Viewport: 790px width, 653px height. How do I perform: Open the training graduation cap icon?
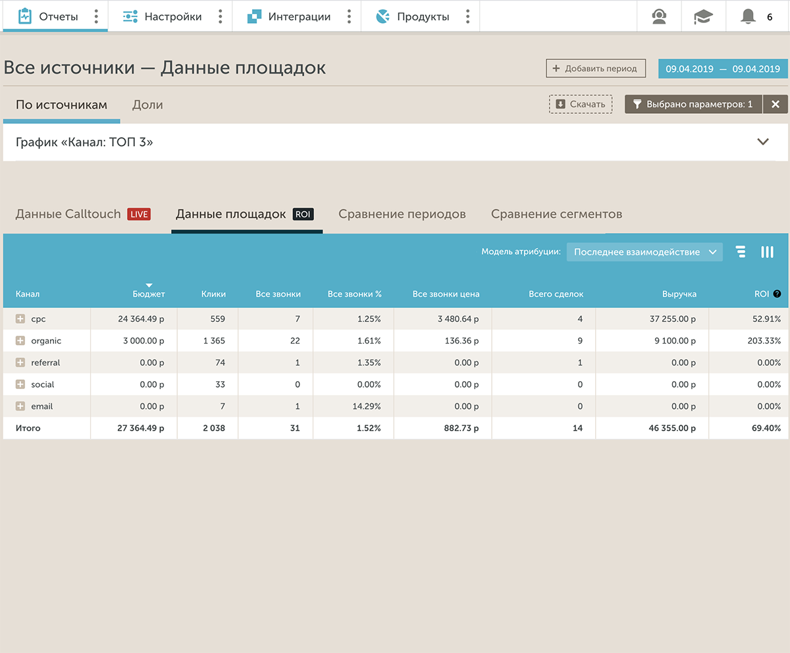point(703,16)
